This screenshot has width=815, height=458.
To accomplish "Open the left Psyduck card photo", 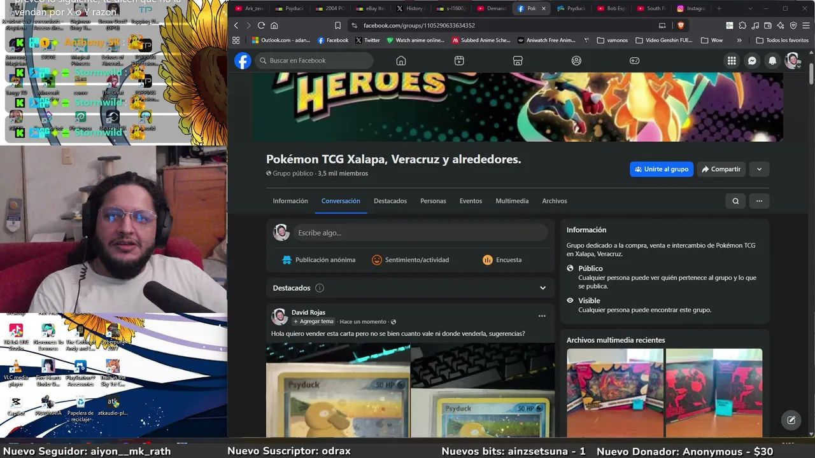I will 338,391.
